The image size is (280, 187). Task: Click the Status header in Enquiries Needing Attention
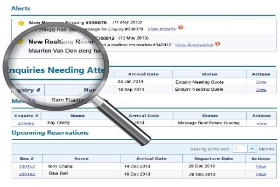pos(210,74)
